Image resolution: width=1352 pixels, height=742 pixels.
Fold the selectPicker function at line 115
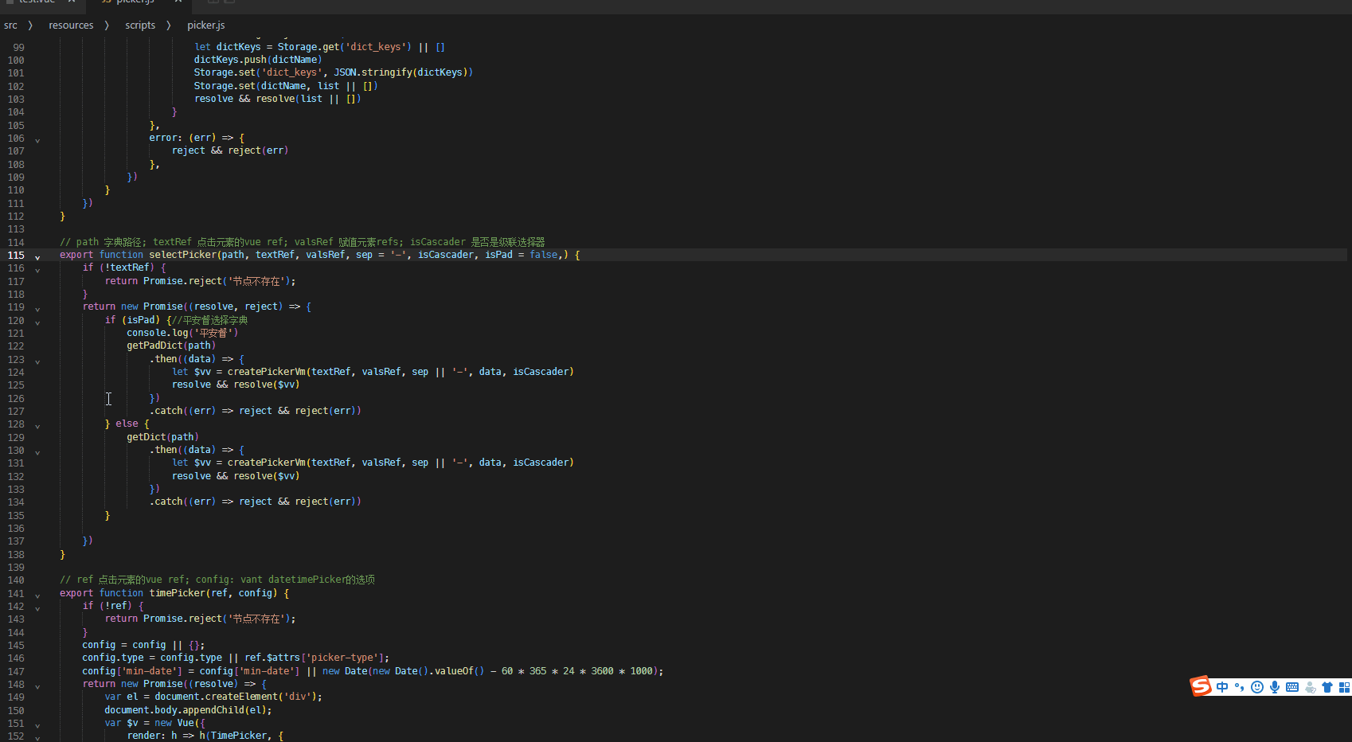click(x=37, y=256)
